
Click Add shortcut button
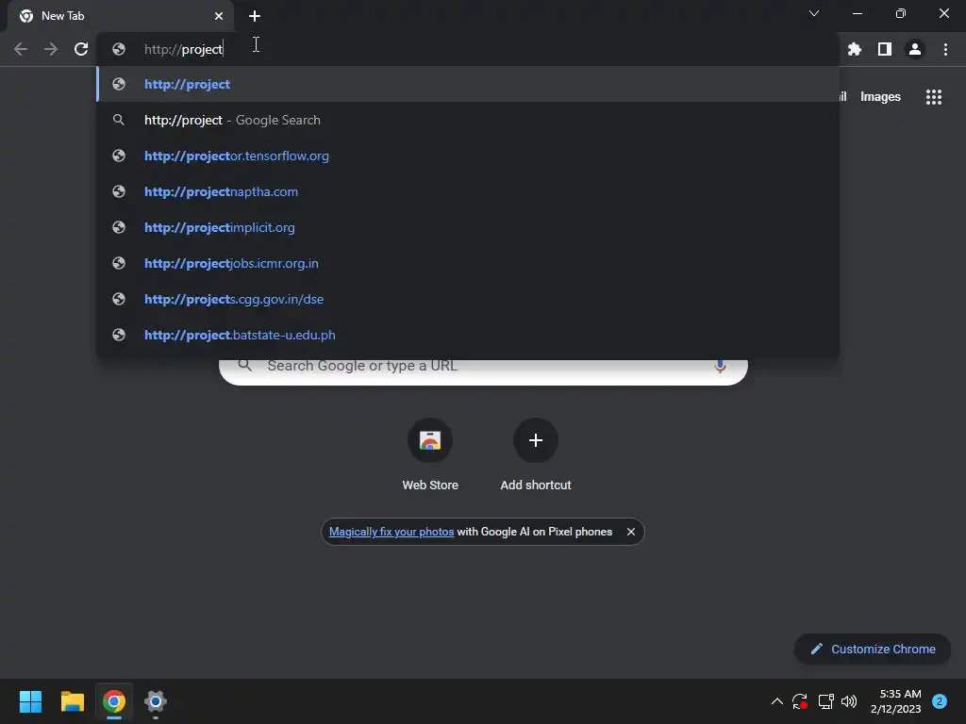pyautogui.click(x=536, y=454)
